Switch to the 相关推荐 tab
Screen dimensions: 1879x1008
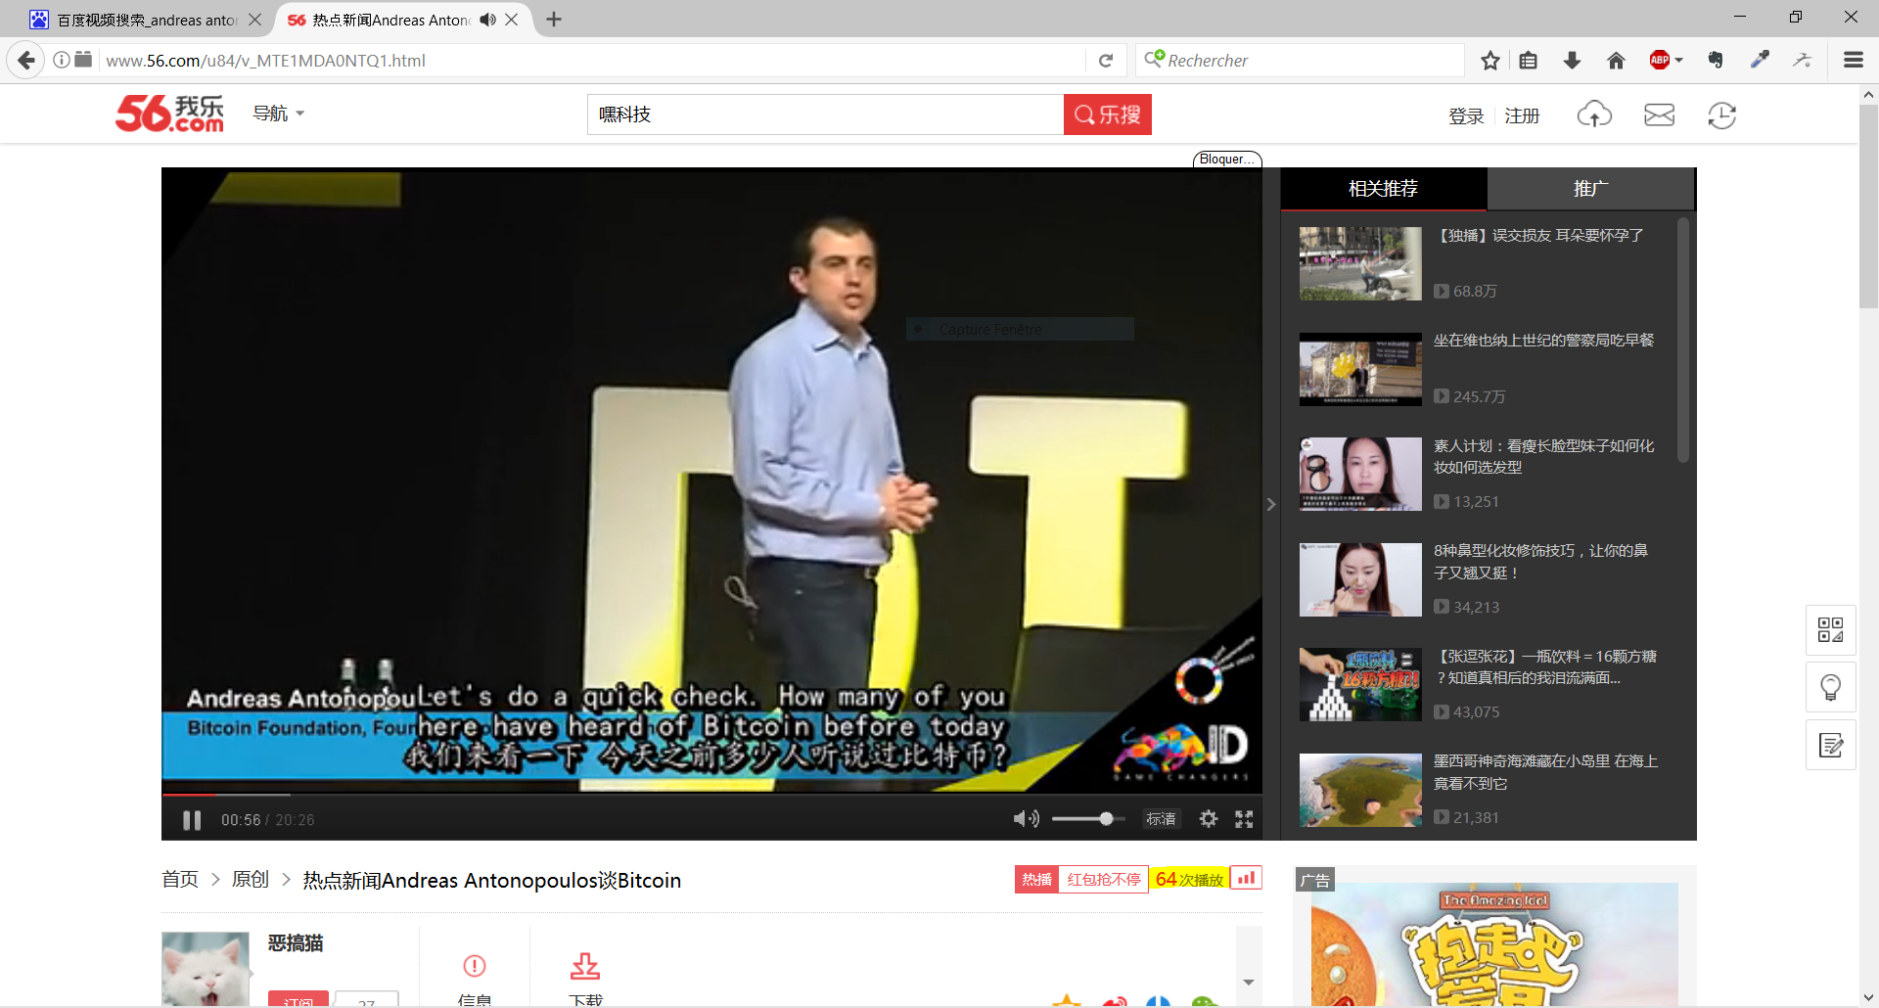click(1384, 188)
